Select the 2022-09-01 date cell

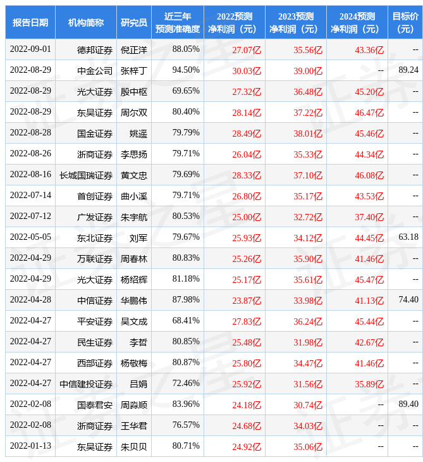tap(30, 49)
